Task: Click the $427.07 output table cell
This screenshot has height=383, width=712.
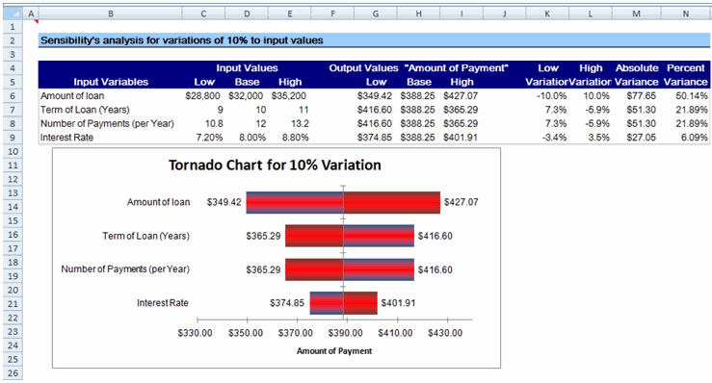Action: pos(461,96)
